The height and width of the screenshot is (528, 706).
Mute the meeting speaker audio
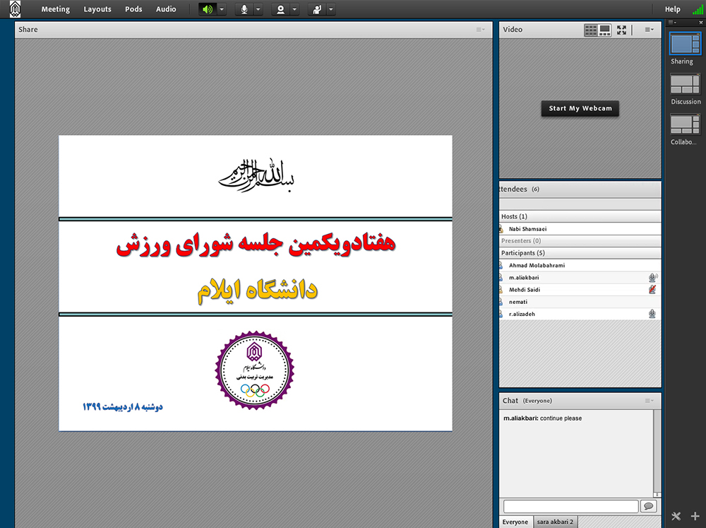(206, 9)
